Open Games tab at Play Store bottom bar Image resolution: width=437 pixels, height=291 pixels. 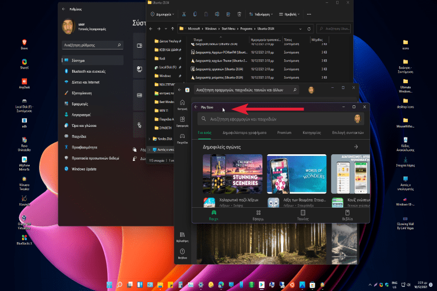(214, 215)
